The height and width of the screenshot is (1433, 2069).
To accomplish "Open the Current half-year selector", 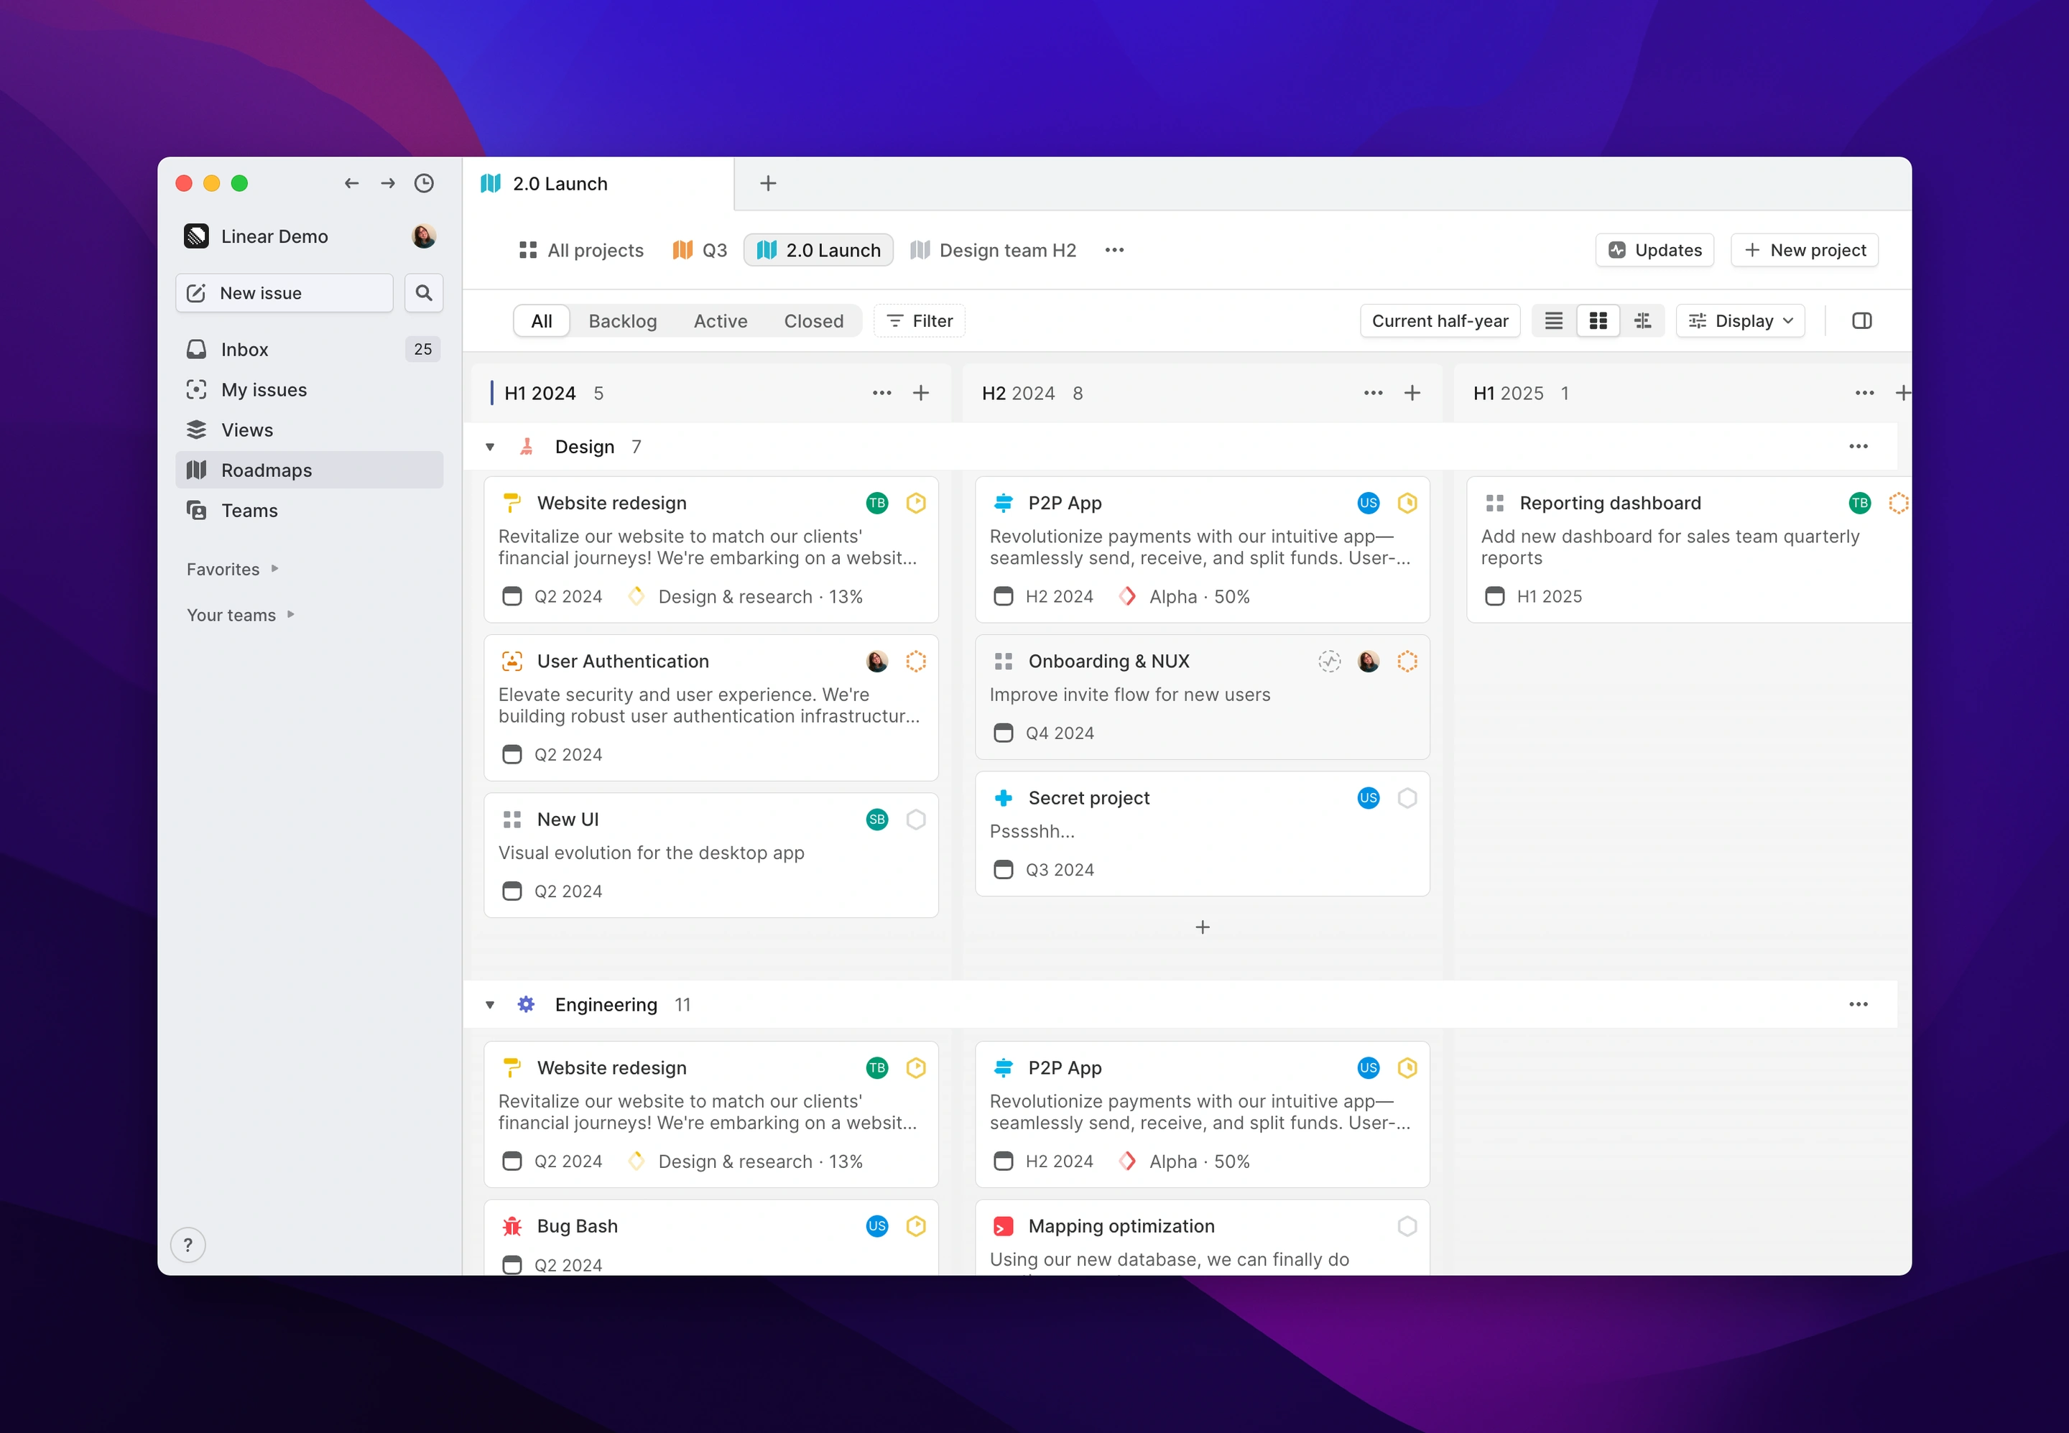I will point(1440,320).
